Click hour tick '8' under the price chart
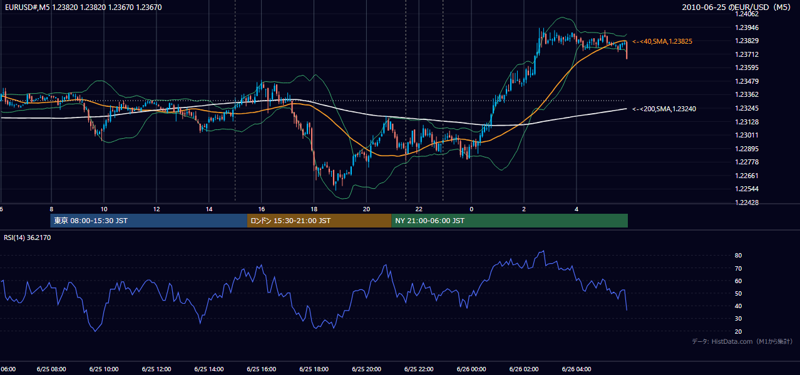This screenshot has height=375, width=800. point(51,209)
